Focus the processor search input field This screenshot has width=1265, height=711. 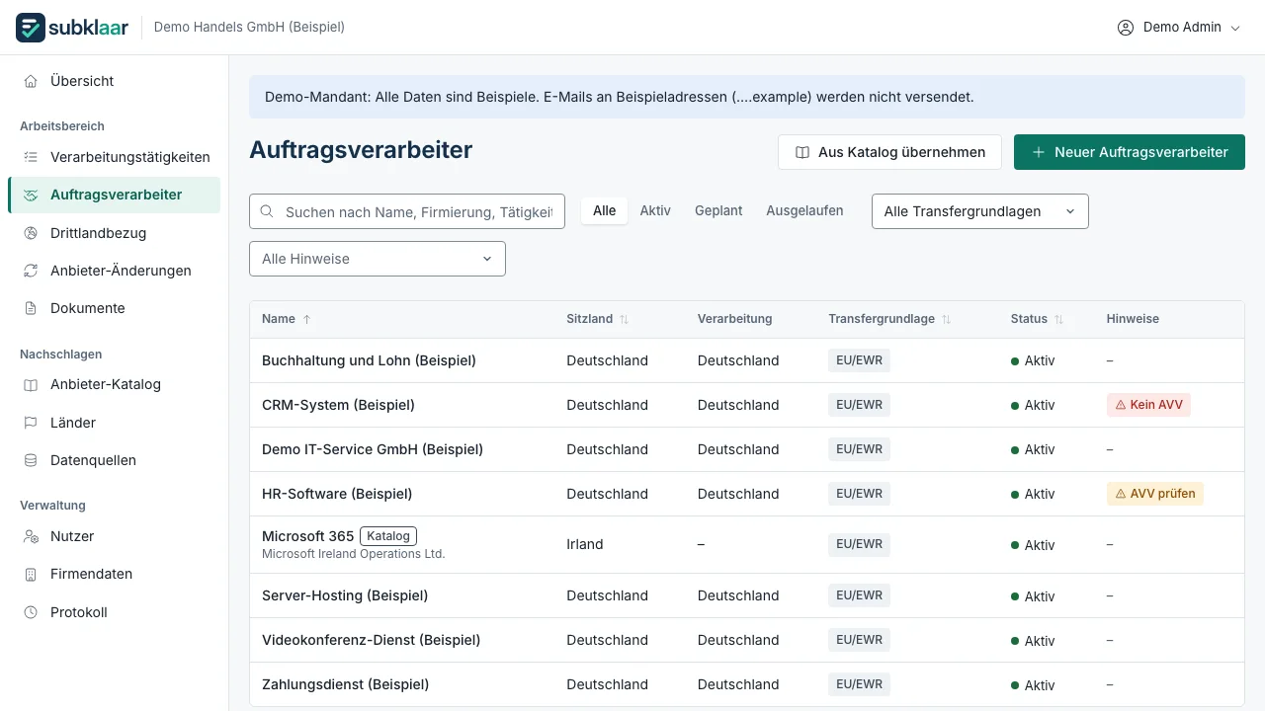coord(407,211)
